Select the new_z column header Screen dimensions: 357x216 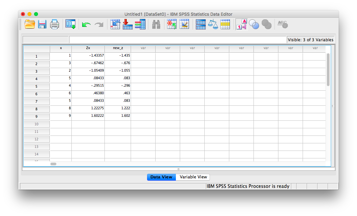[x=118, y=48]
